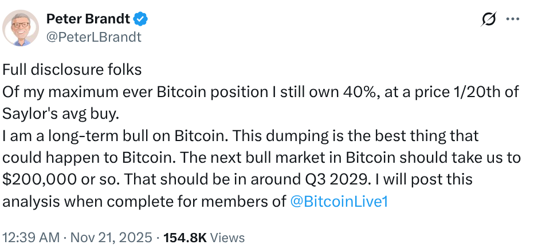534x249 pixels.
Task: Open Peter Brandt's profile avatar
Action: click(x=21, y=28)
